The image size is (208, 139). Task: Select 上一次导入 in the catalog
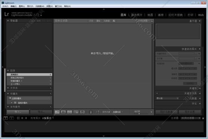point(29,84)
